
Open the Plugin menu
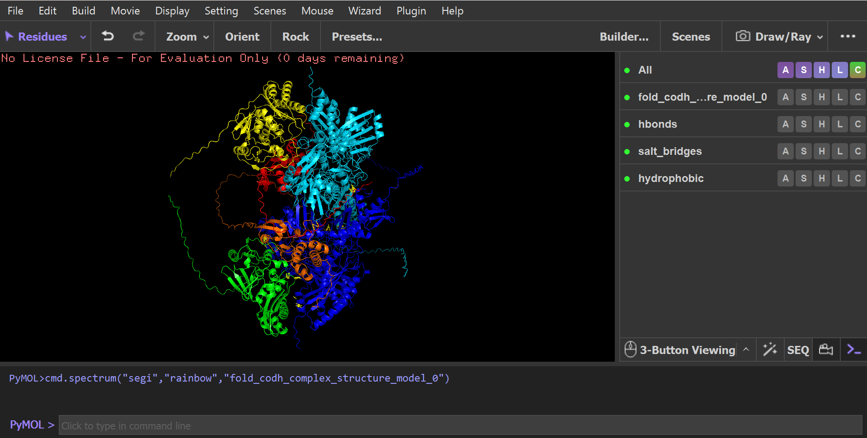tap(411, 10)
